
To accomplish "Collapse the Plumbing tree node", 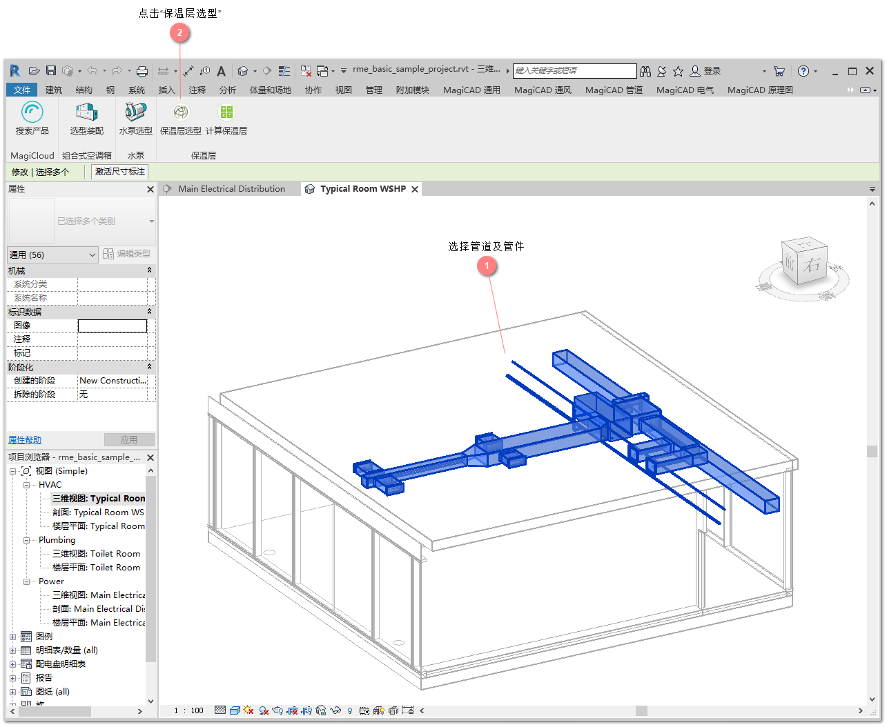I will 26,540.
